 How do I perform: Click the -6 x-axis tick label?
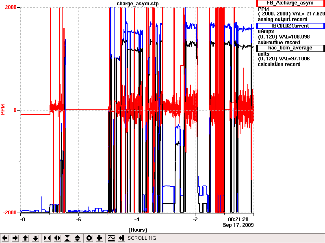[x=78, y=220]
